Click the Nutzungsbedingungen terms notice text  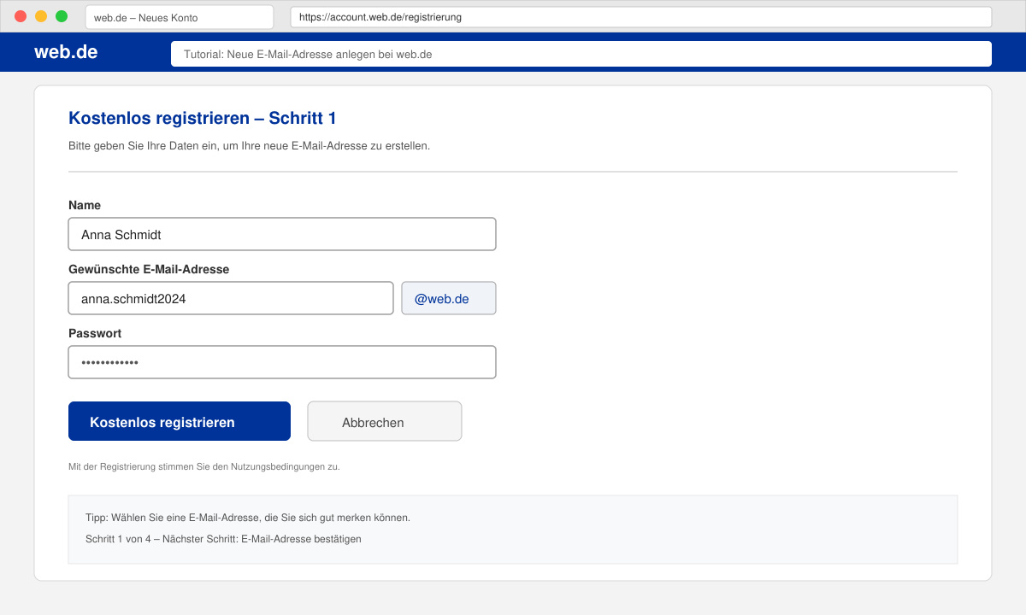(x=204, y=466)
